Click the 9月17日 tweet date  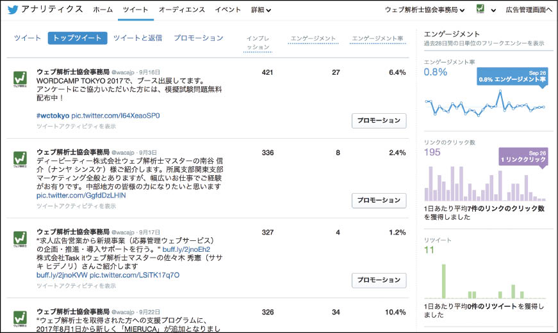(x=149, y=232)
